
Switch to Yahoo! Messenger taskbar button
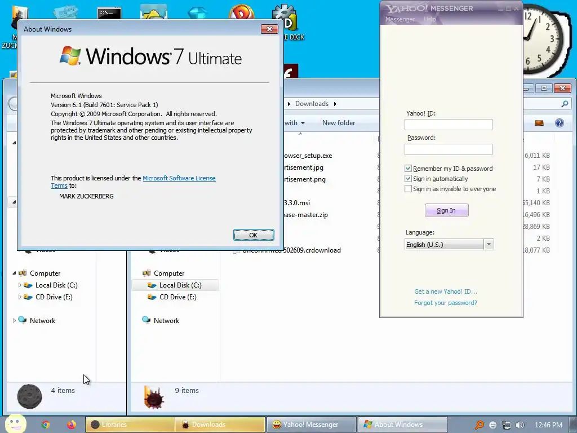[311, 425]
